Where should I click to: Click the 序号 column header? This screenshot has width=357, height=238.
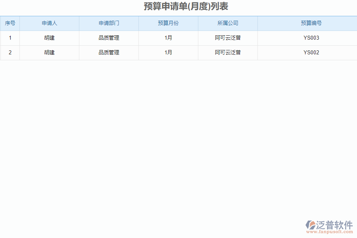pyautogui.click(x=10, y=23)
